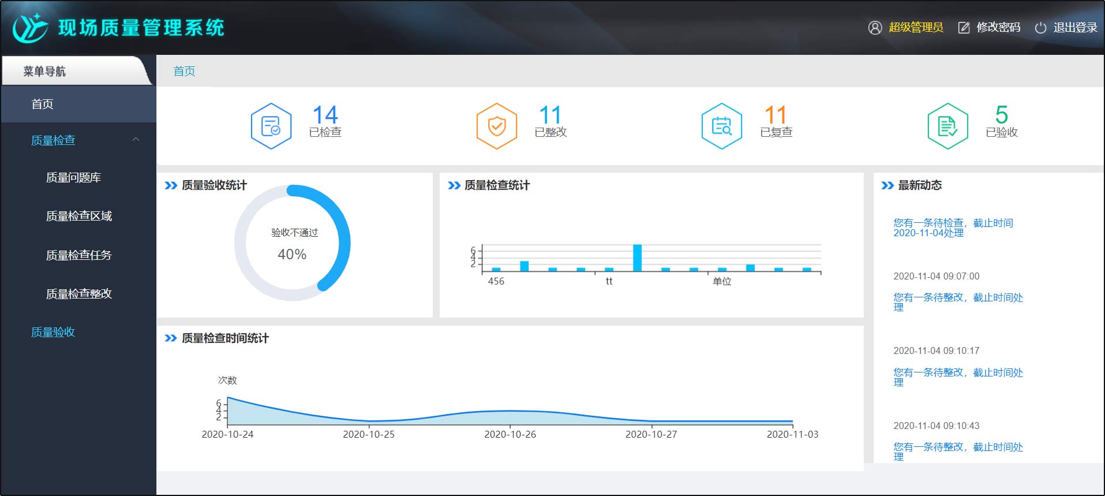Open 质量检查任务 menu item
1105x496 pixels.
click(79, 255)
